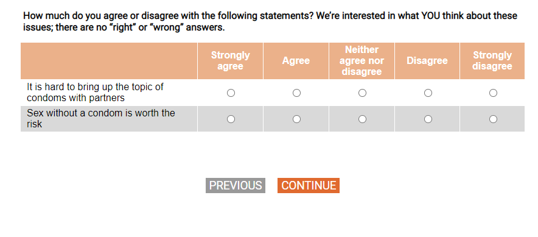538x237 pixels.
Task: Pick Neither agree nor disagree for worth the risk
Action: (x=362, y=119)
